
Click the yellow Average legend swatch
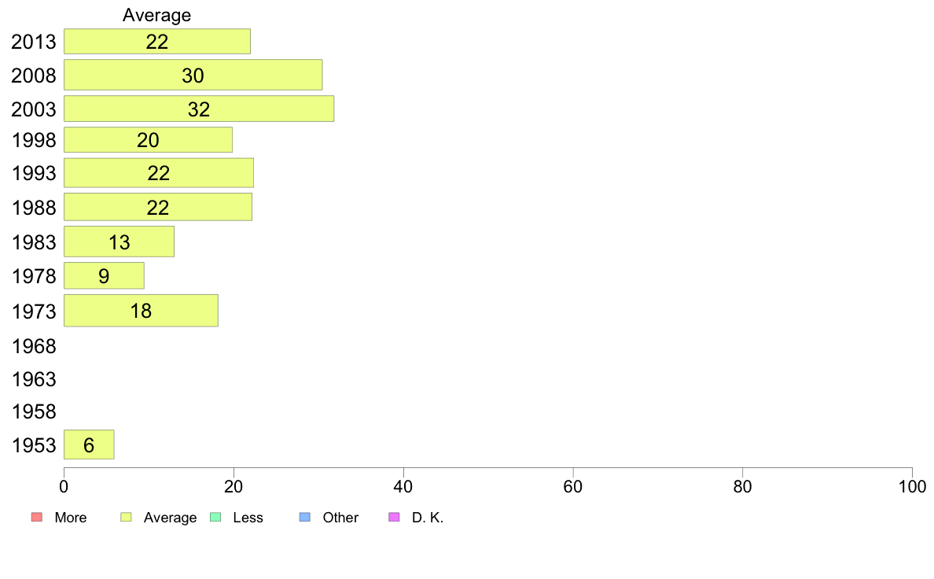126,517
